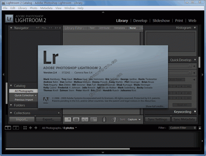This screenshot has width=206, height=156.
Task: Enable Metadata library filter
Action: pos(120,28)
